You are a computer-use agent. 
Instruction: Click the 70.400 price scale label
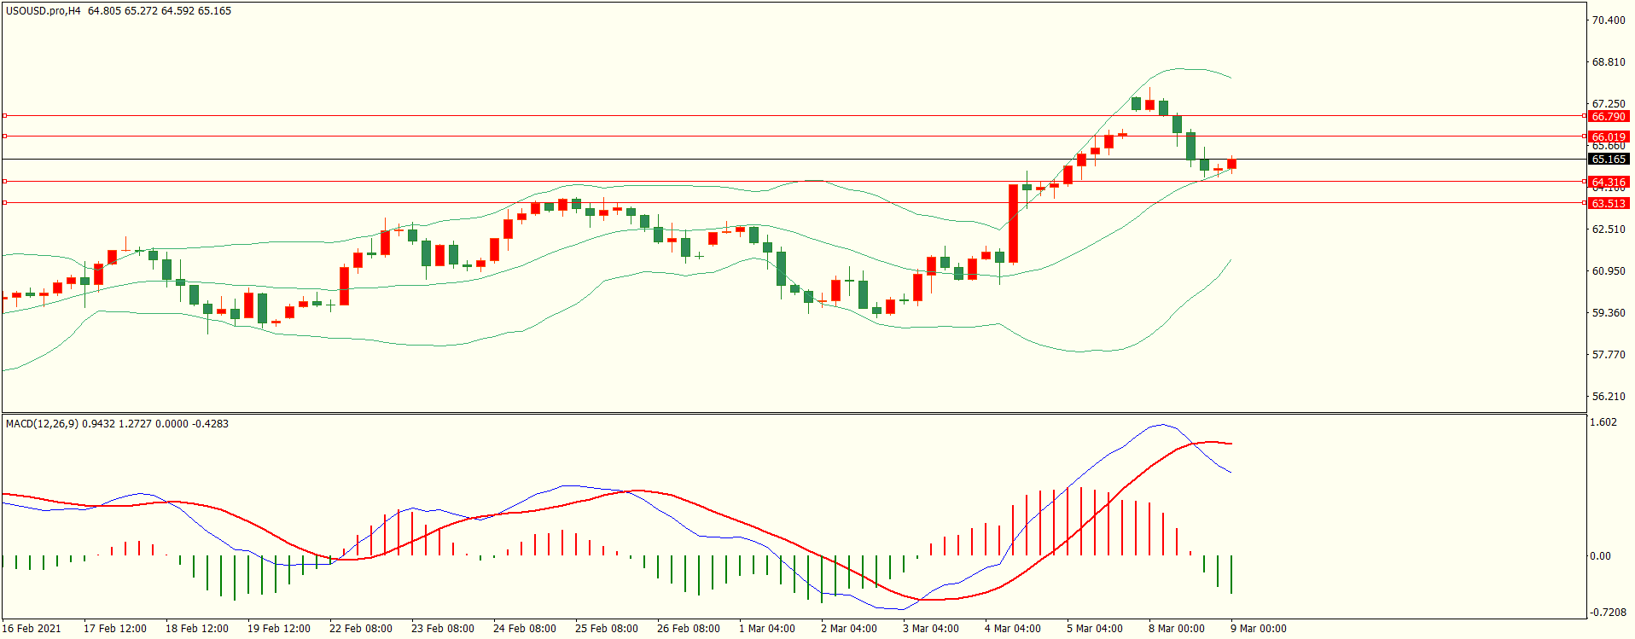click(x=1609, y=20)
